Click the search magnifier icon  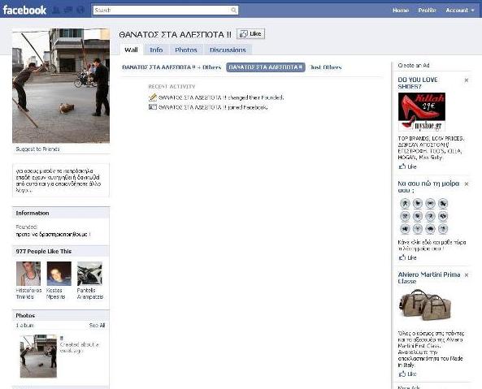tap(233, 11)
